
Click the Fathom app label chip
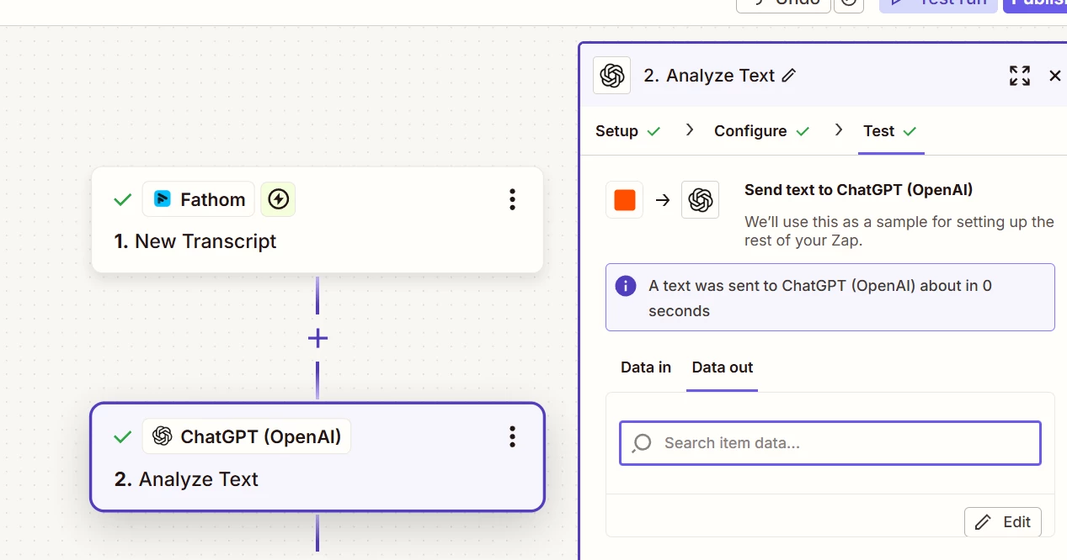[199, 199]
